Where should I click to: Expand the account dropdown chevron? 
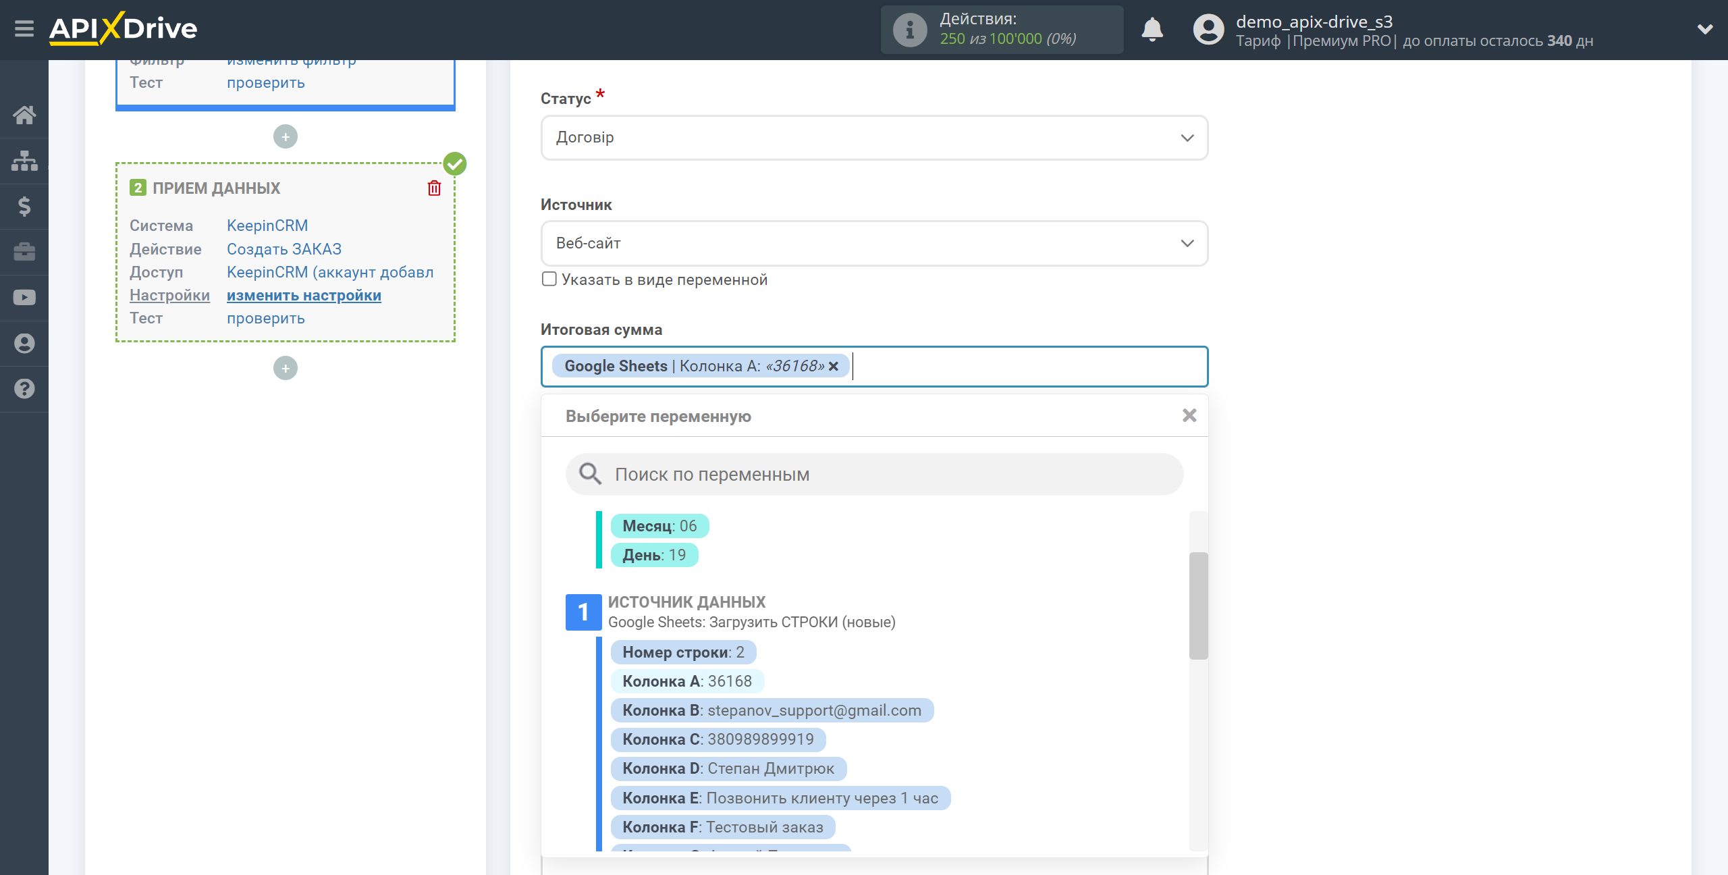pyautogui.click(x=1705, y=30)
